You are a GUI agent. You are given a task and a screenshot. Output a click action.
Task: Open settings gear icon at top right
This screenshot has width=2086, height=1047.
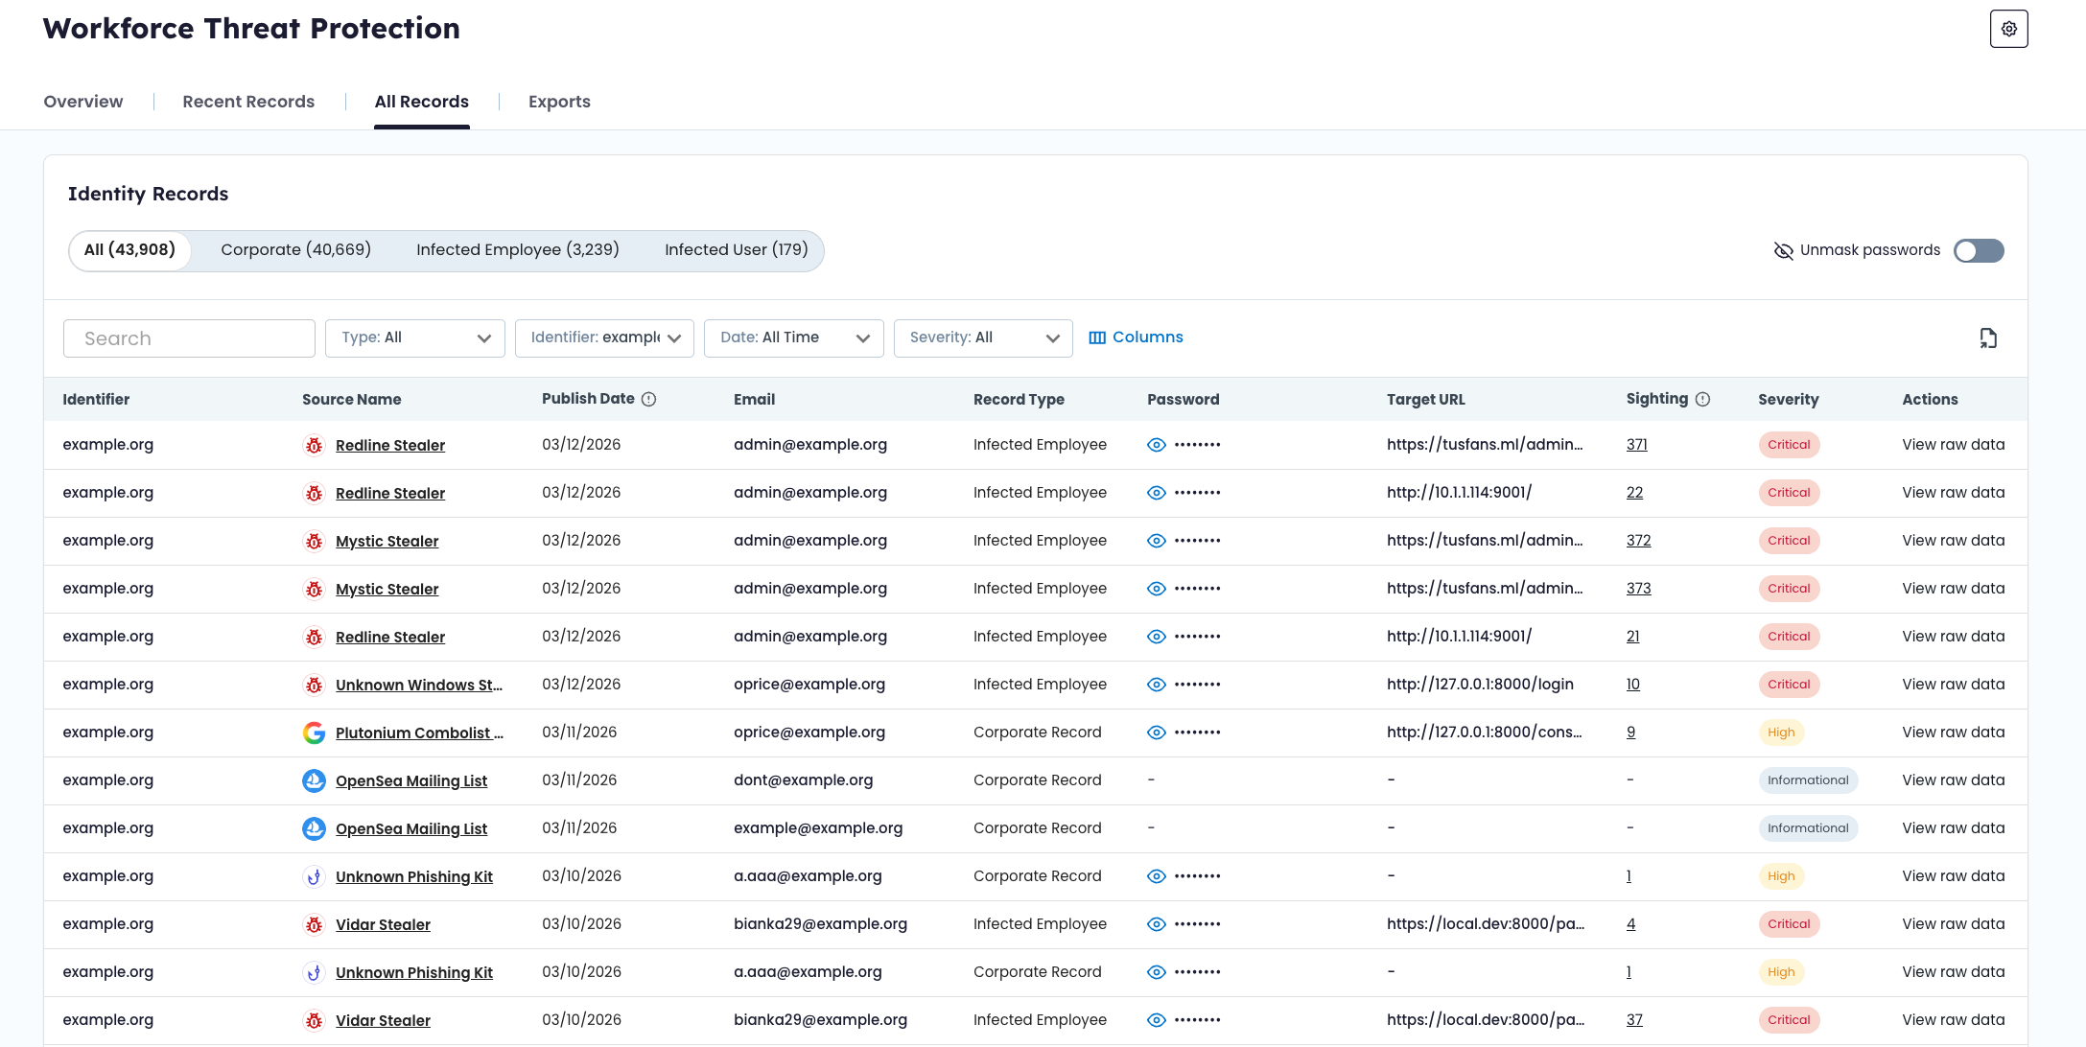coord(2008,29)
